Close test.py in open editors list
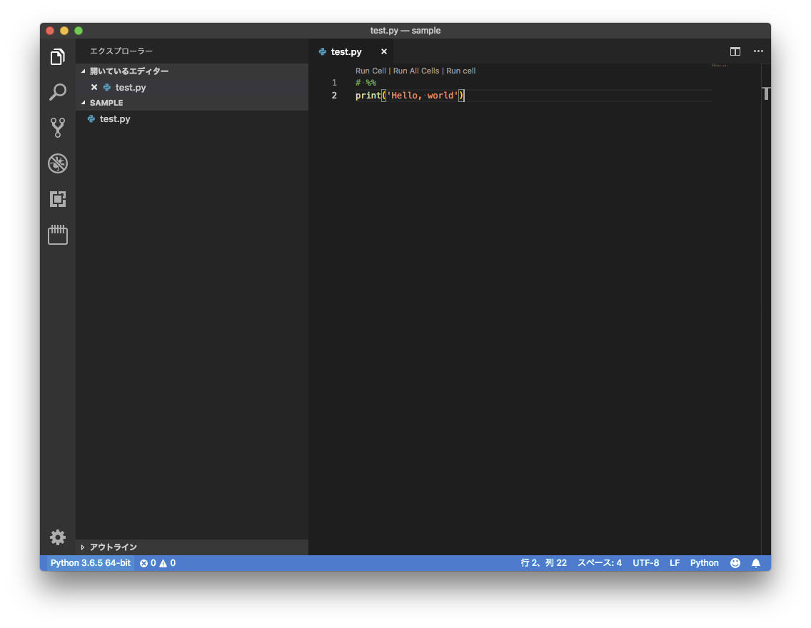 point(94,87)
